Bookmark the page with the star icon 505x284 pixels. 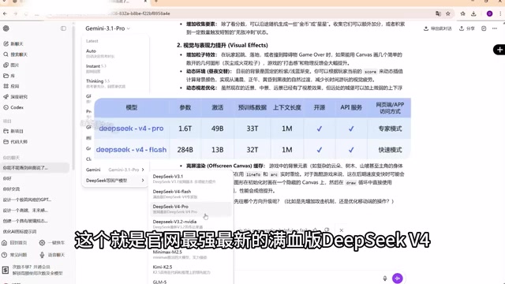click(x=448, y=13)
